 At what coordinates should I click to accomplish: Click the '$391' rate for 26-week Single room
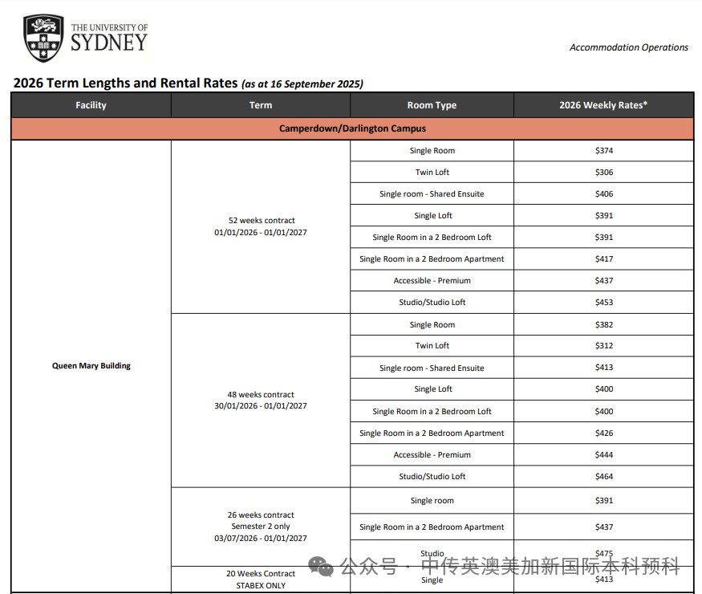tap(604, 500)
